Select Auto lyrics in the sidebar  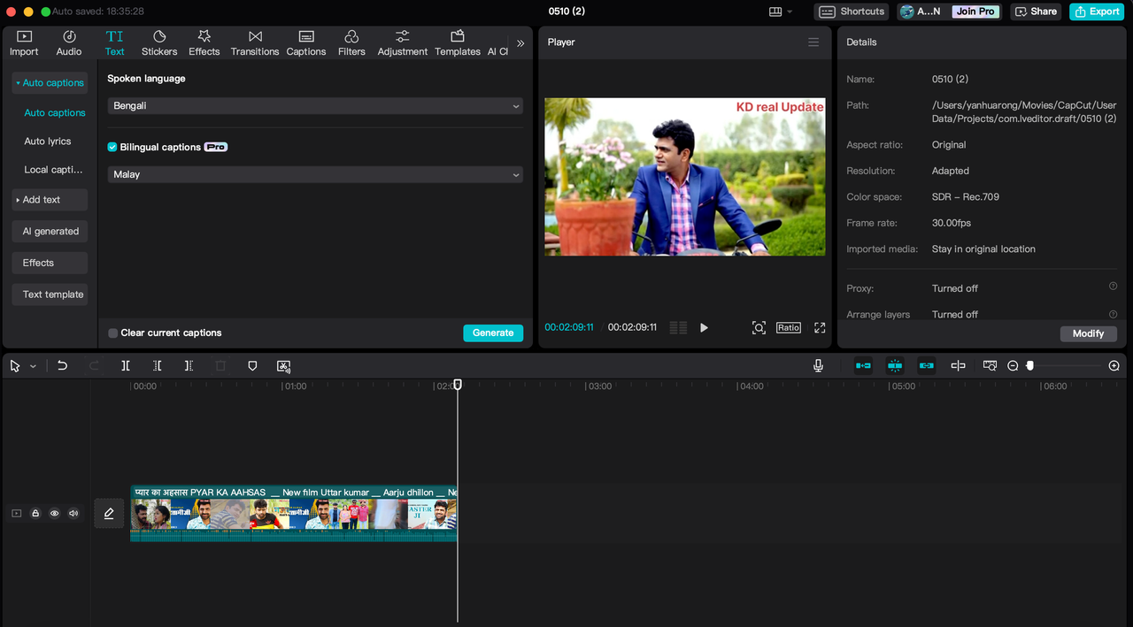48,141
